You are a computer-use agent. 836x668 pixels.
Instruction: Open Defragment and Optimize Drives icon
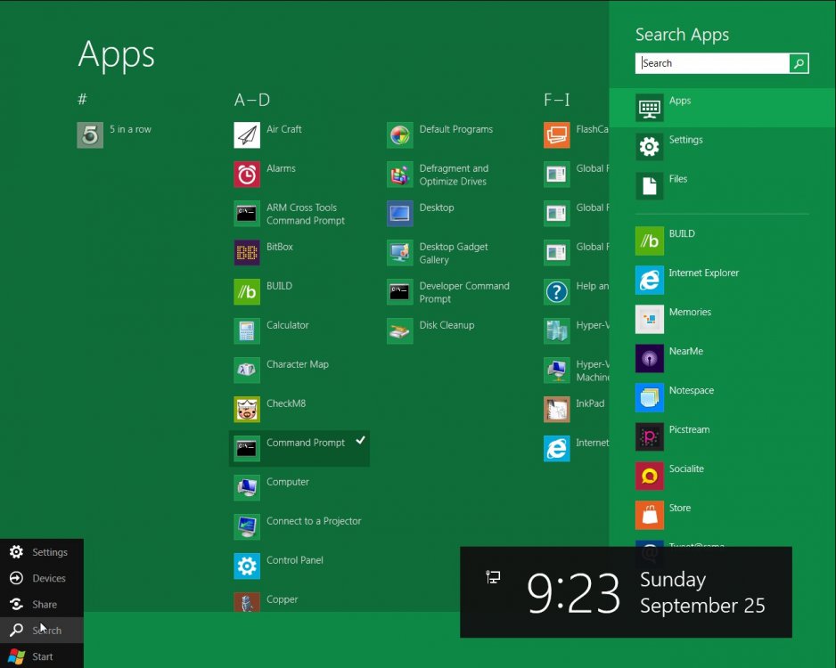(400, 175)
